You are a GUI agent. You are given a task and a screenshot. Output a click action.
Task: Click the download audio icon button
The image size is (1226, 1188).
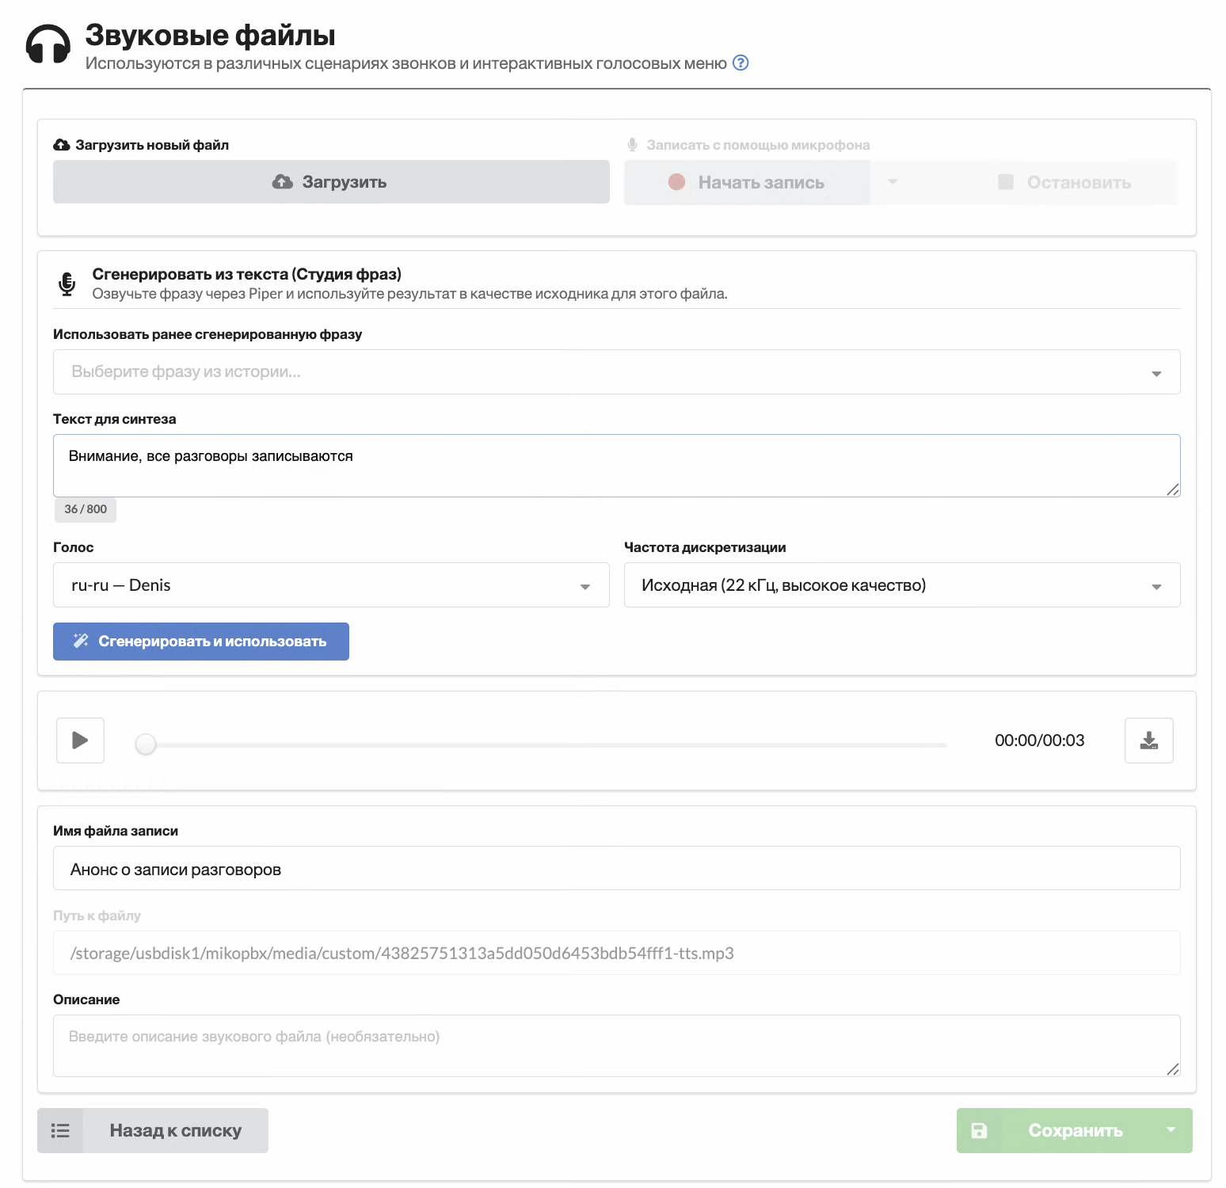(1148, 741)
